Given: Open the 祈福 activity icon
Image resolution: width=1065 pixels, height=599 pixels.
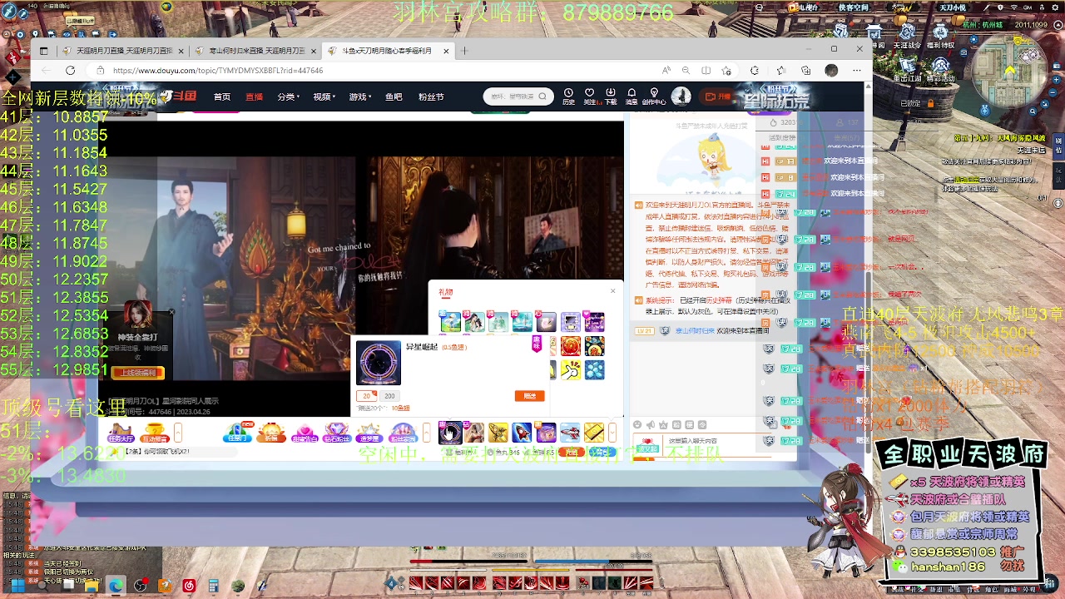Looking at the screenshot, I should coord(271,433).
